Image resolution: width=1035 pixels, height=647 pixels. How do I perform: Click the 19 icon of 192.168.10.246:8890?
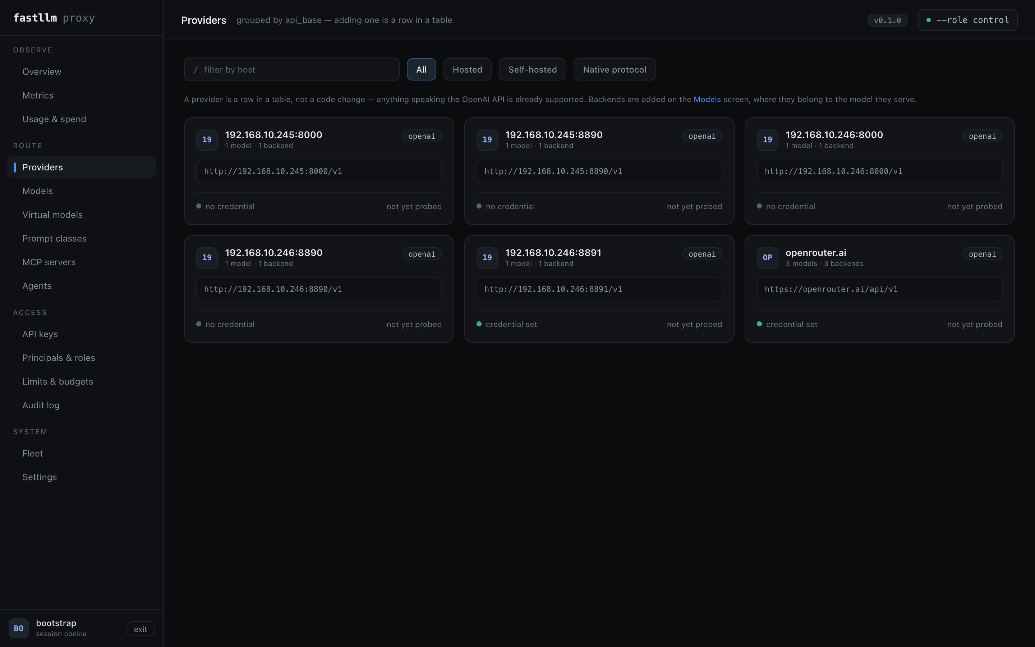point(207,258)
